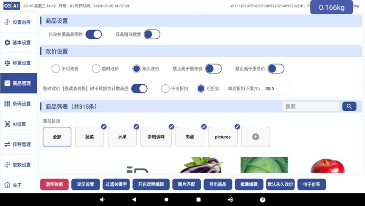The width and height of the screenshot is (365, 206).
Task: Toggle 商品精准搜索 switch
Action: point(152,35)
